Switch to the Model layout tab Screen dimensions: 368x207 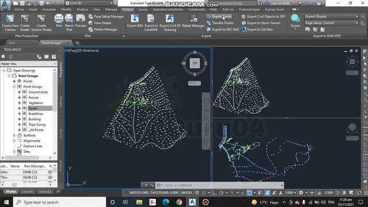click(x=11, y=191)
